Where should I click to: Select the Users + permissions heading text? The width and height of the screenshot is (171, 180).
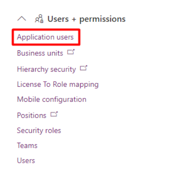(x=87, y=19)
